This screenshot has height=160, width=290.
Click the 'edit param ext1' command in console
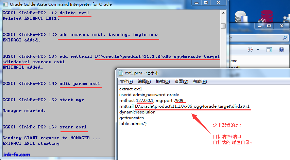pyautogui.click(x=80, y=84)
